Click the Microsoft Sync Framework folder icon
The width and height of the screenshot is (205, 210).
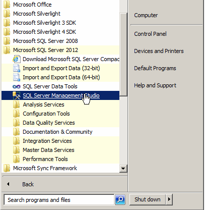coord(7,168)
